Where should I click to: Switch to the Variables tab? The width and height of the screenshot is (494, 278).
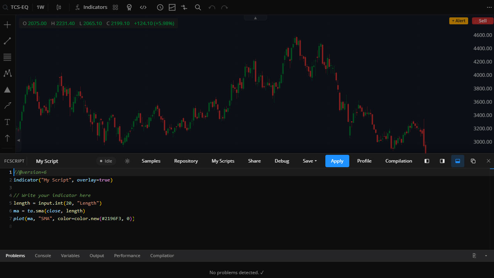point(70,256)
